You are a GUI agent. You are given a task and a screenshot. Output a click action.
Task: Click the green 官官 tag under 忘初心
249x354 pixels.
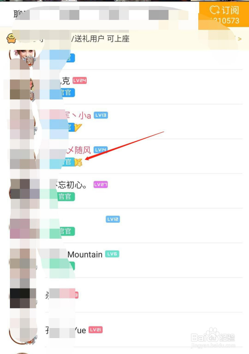coord(65,197)
